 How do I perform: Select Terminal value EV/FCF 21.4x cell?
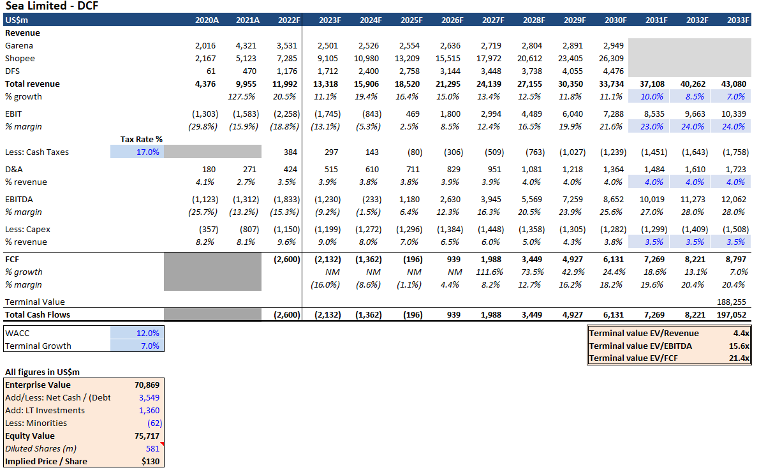(739, 358)
